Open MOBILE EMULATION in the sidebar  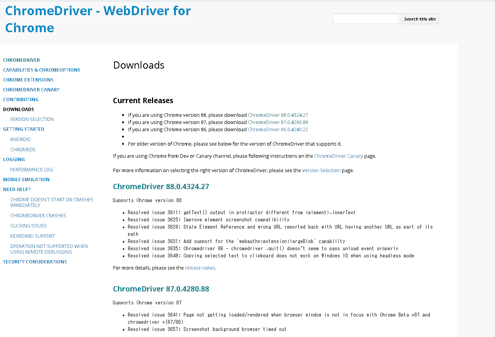26,179
